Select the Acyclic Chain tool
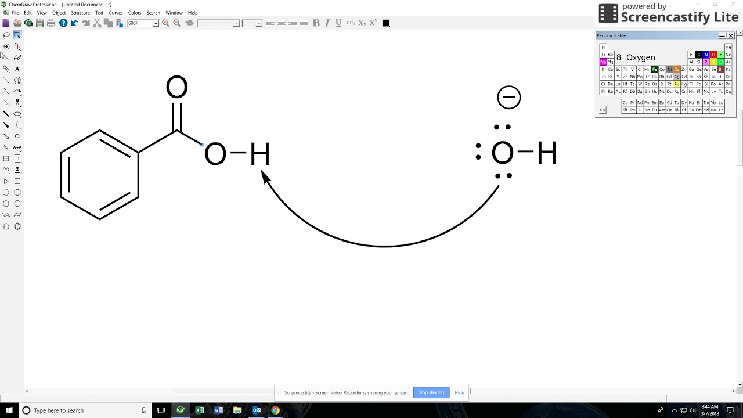 tap(6, 170)
